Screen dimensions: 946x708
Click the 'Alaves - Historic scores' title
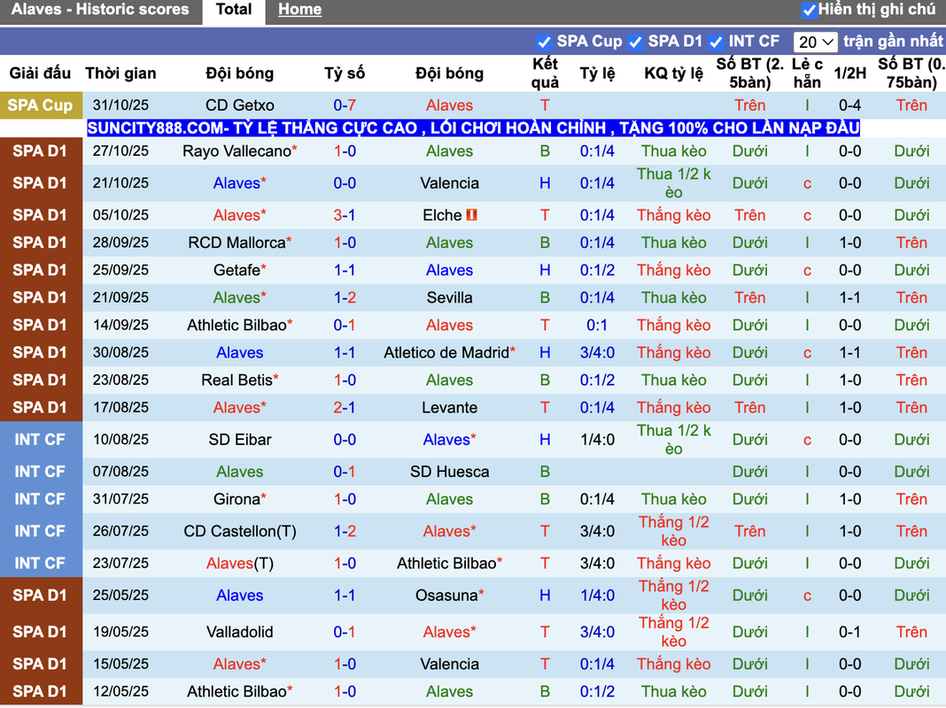coord(100,10)
